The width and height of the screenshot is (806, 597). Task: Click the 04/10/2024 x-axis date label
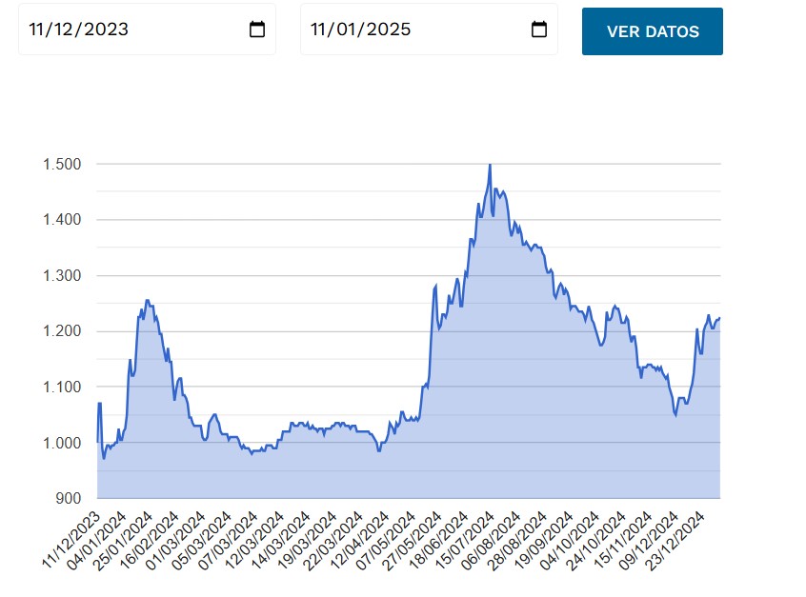(570, 540)
